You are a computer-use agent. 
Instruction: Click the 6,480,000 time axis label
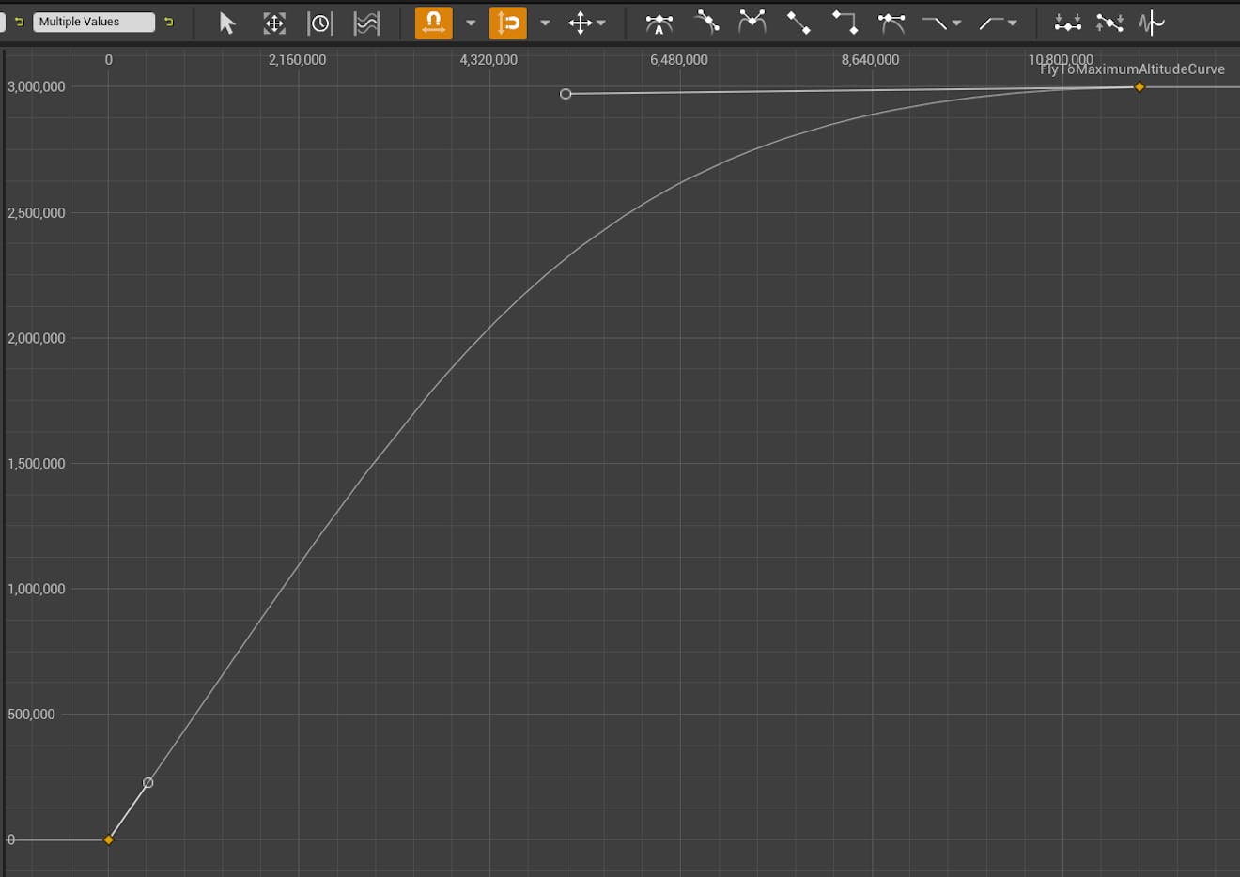pyautogui.click(x=679, y=60)
